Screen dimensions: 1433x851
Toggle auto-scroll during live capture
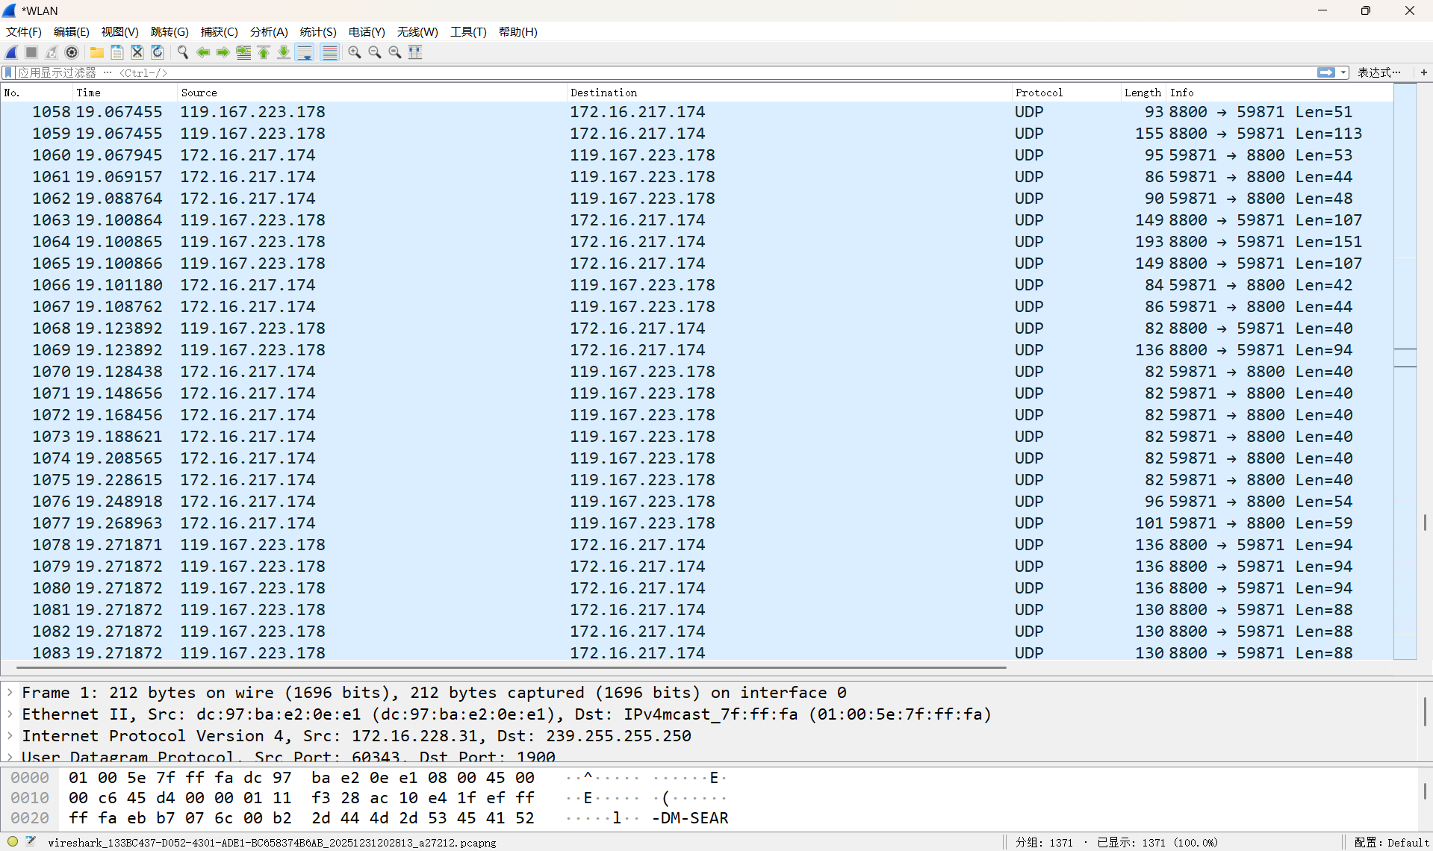pos(305,52)
